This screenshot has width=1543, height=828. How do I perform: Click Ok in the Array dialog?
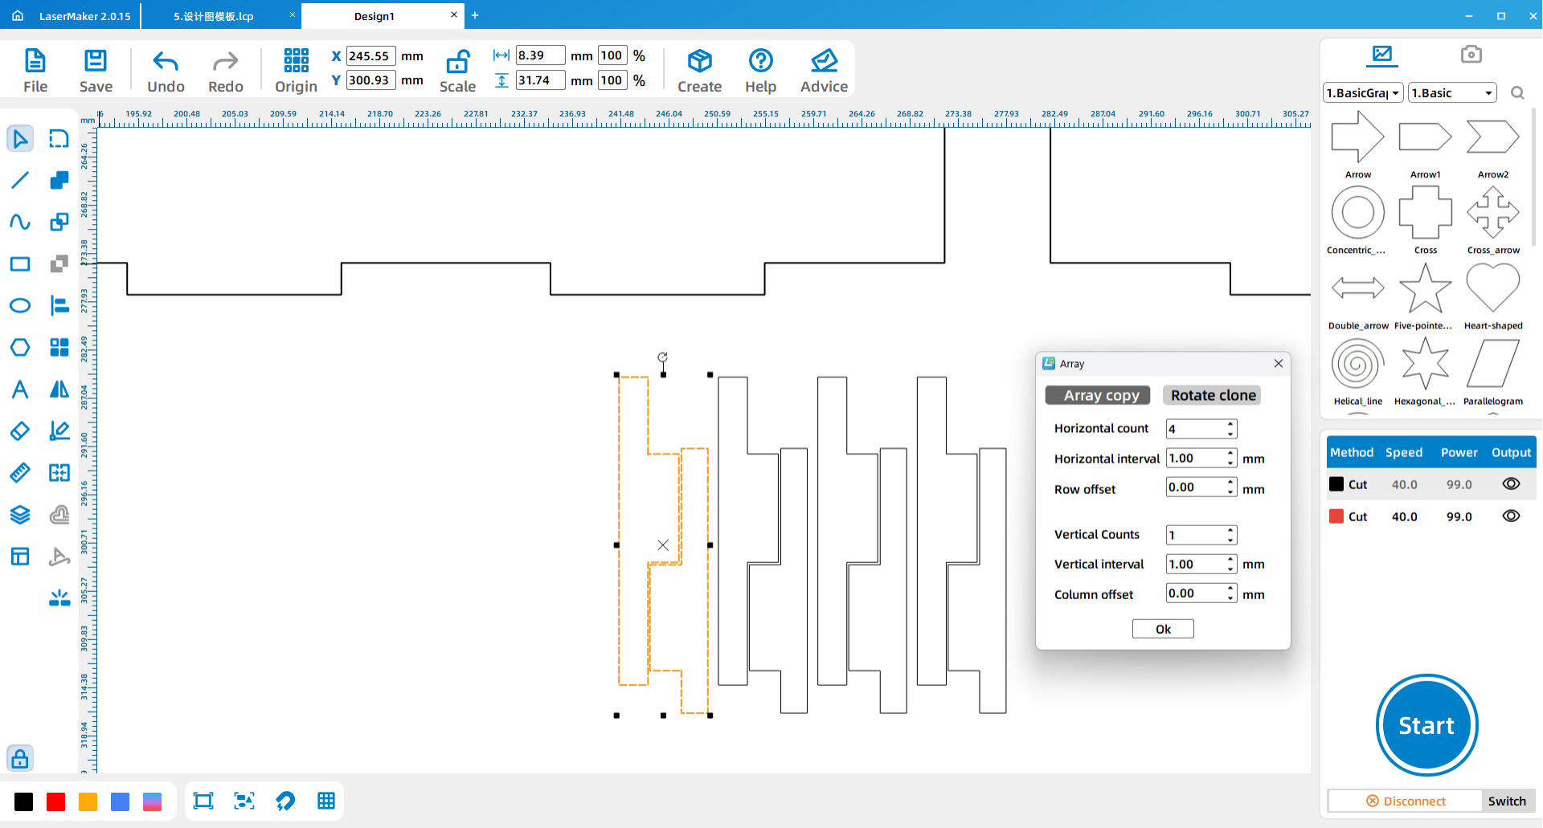(x=1163, y=629)
